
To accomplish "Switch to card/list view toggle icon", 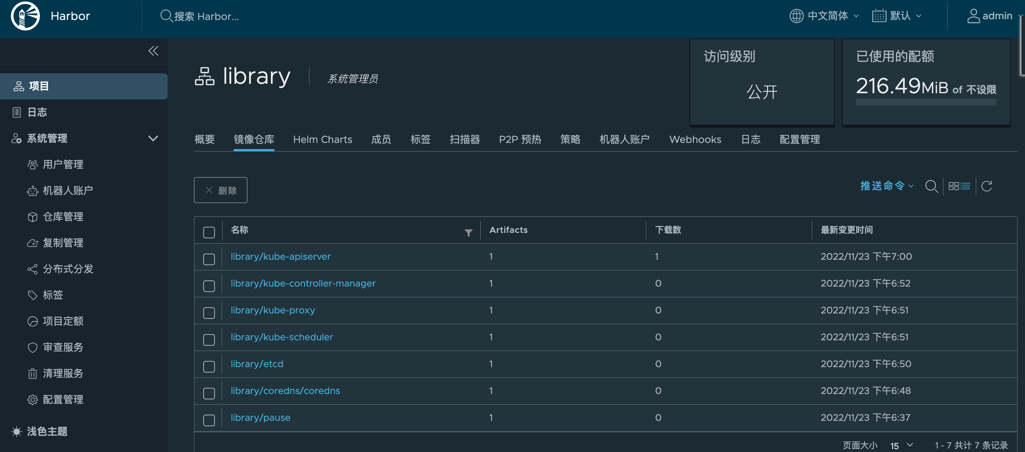I will 959,186.
